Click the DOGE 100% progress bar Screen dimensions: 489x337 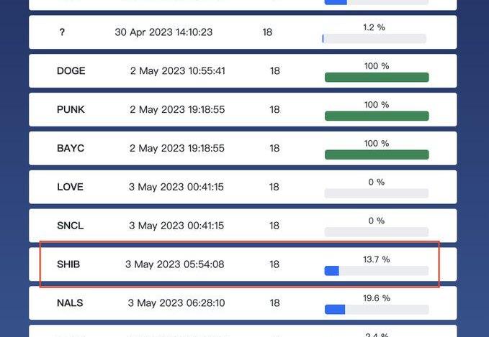377,77
